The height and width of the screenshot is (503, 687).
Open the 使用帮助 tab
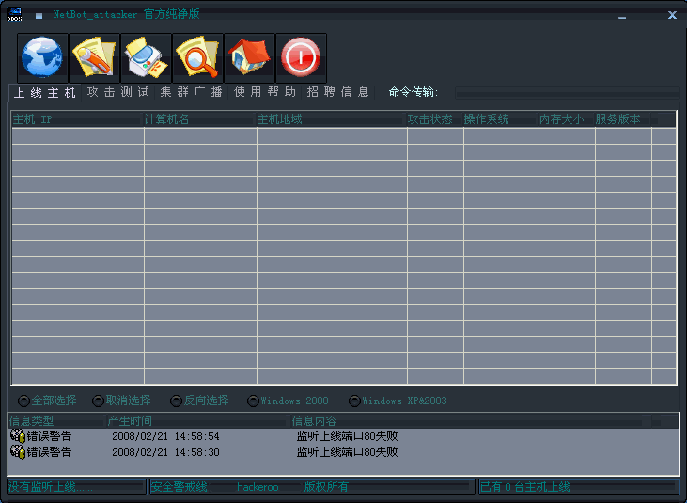(265, 92)
